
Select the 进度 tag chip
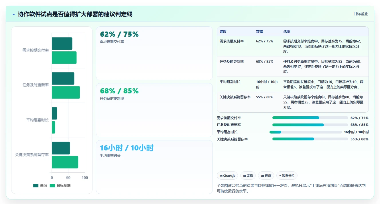tap(266, 176)
